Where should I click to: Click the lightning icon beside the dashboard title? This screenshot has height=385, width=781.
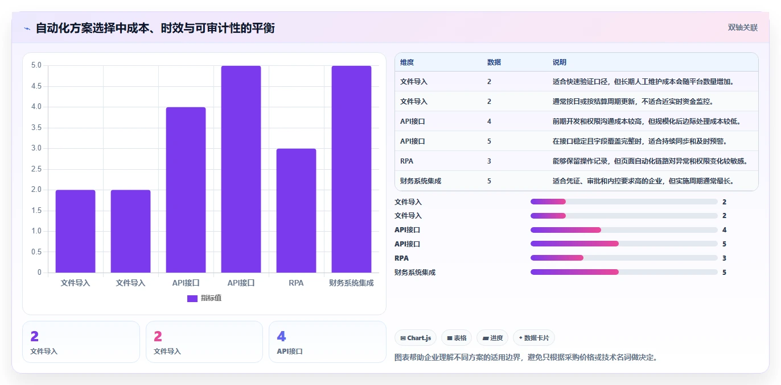(27, 28)
